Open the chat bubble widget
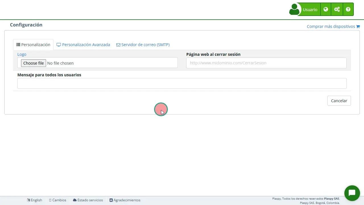Screen dimensions: 364x205 pos(352,193)
